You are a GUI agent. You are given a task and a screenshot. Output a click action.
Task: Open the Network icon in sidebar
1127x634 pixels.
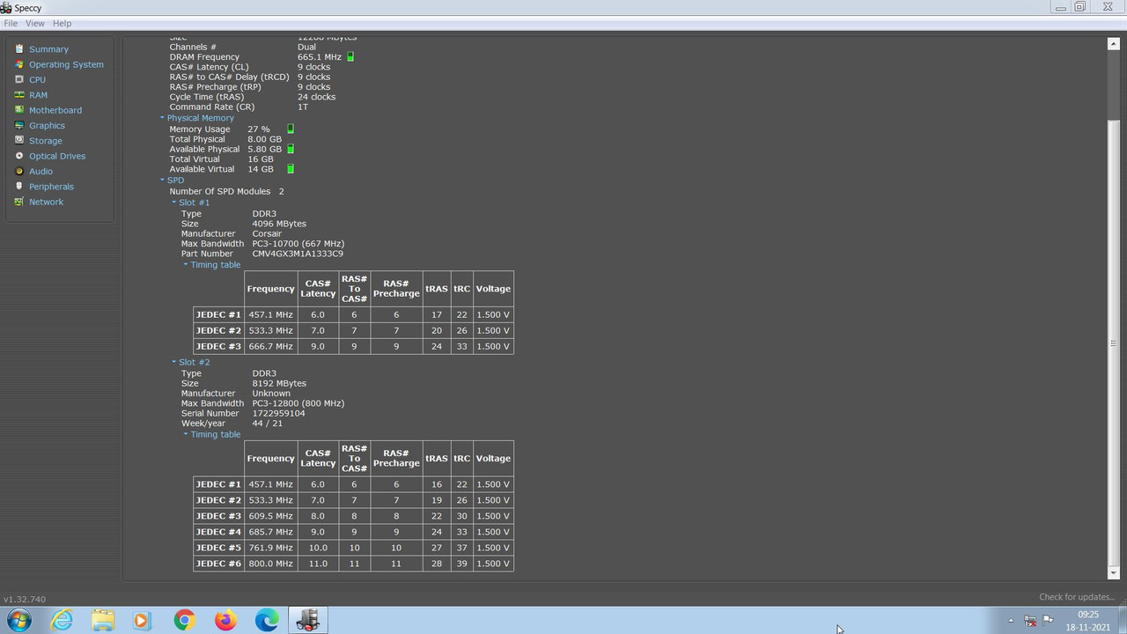(x=19, y=202)
